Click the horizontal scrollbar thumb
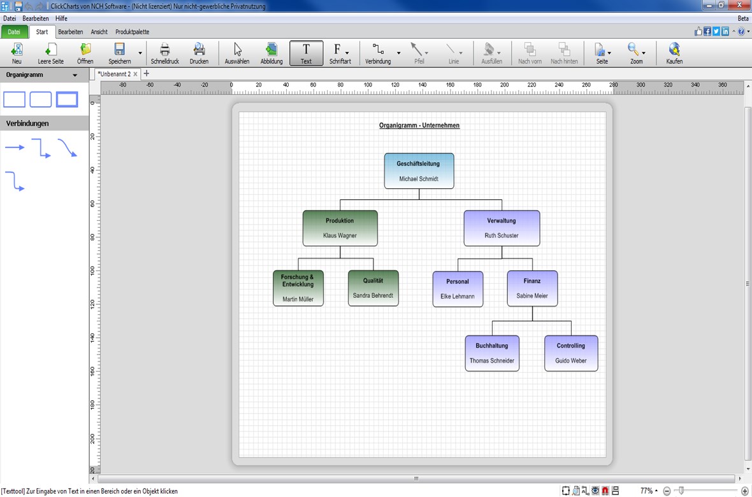Screen dimensions: 752x497 tap(416, 479)
